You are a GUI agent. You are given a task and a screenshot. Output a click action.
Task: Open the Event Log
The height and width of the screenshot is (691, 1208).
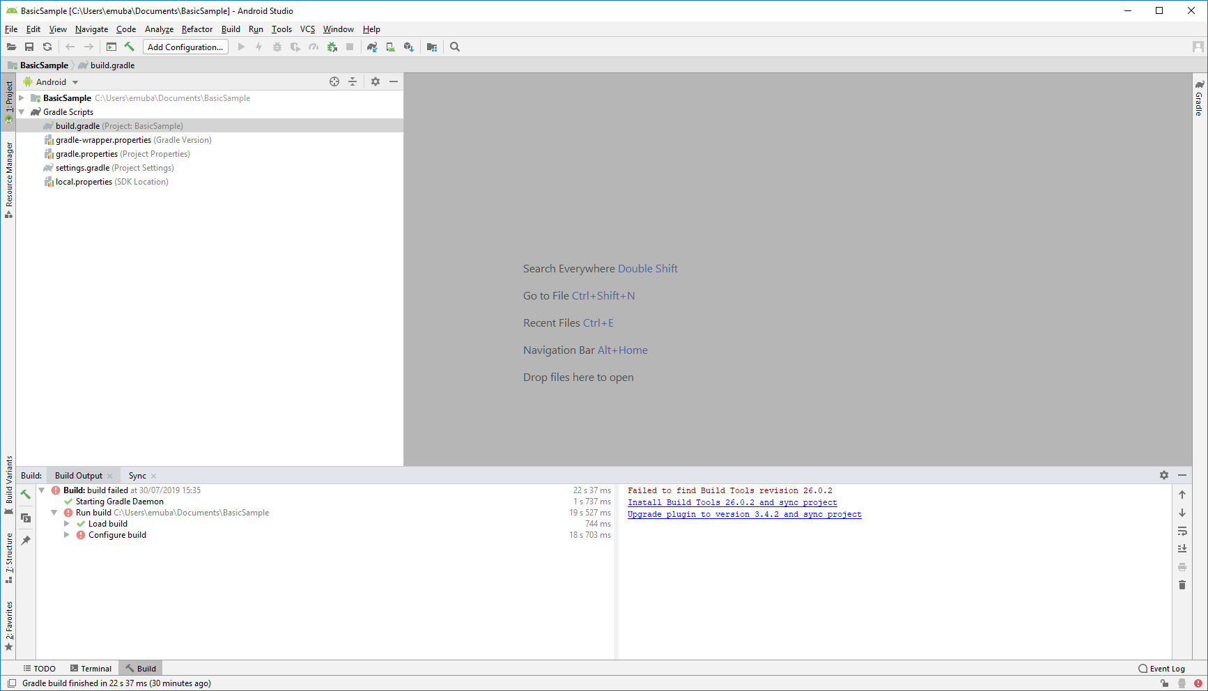(1161, 669)
